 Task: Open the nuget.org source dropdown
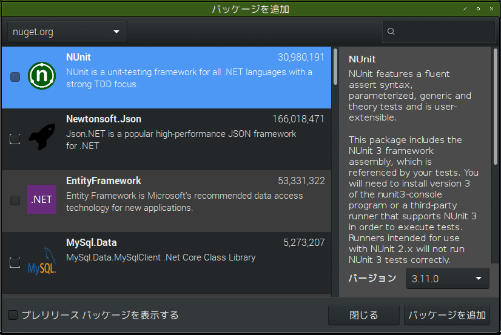click(67, 32)
